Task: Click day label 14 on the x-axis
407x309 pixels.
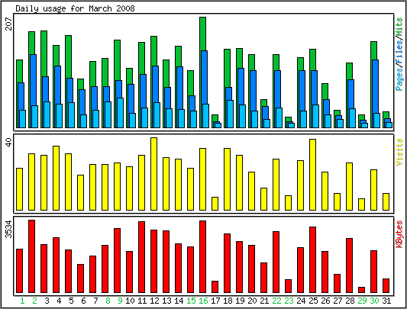Action: [x=179, y=301]
